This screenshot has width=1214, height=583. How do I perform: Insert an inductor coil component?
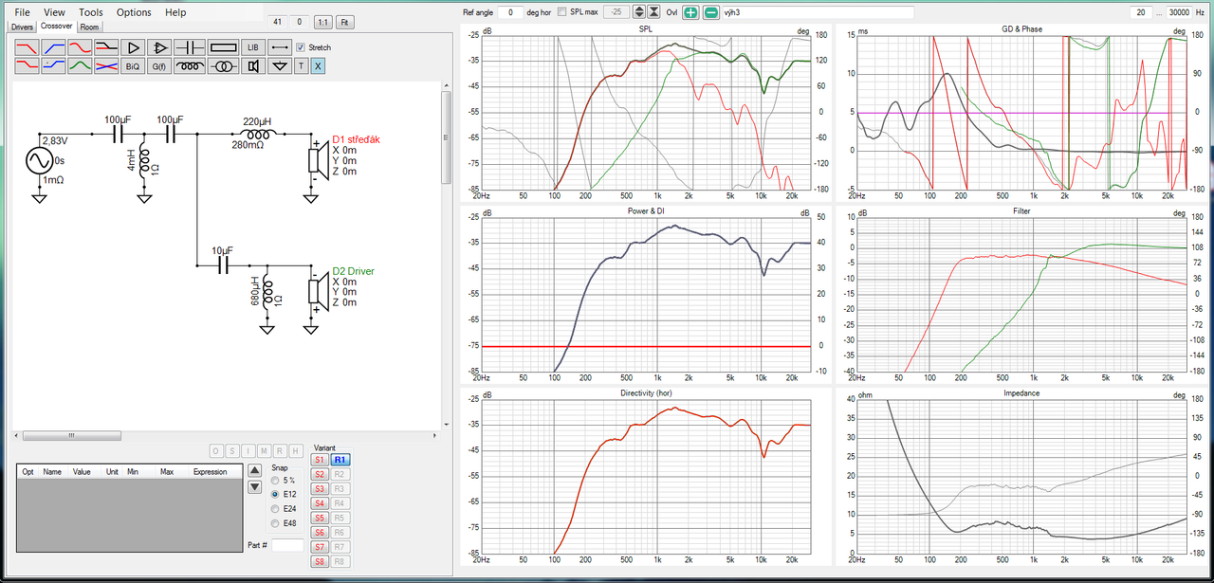point(190,66)
